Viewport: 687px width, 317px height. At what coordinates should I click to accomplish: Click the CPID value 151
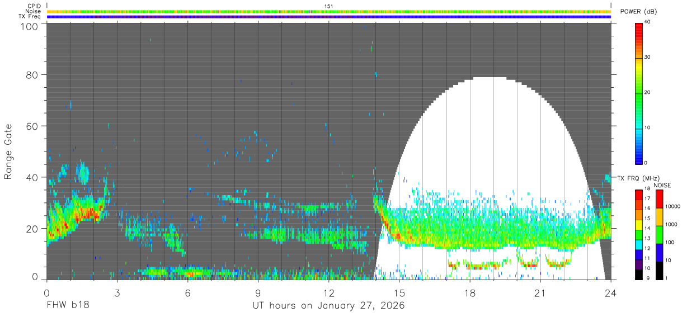point(328,6)
